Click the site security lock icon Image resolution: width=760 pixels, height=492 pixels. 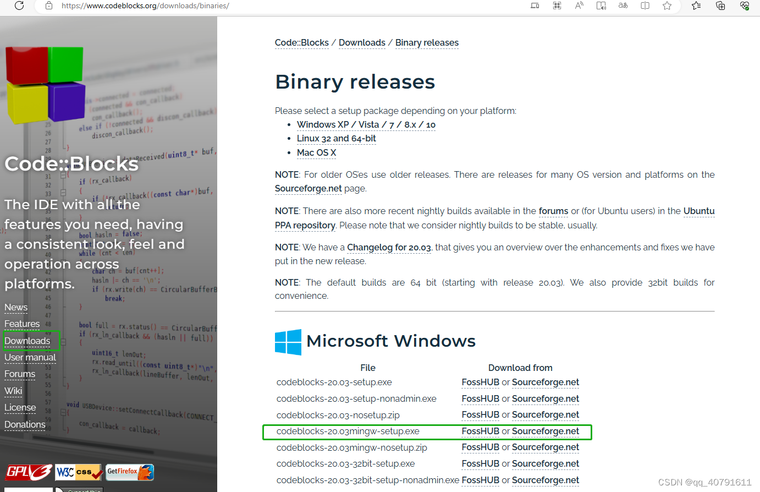pos(49,6)
